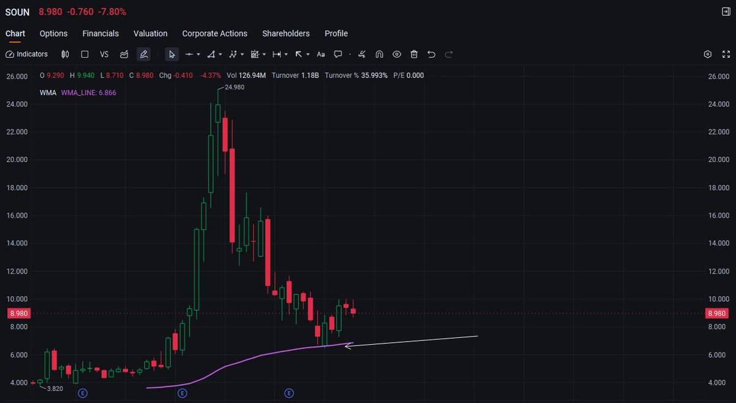This screenshot has height=403, width=736.
Task: Open the Indicators panel
Action: [x=26, y=54]
